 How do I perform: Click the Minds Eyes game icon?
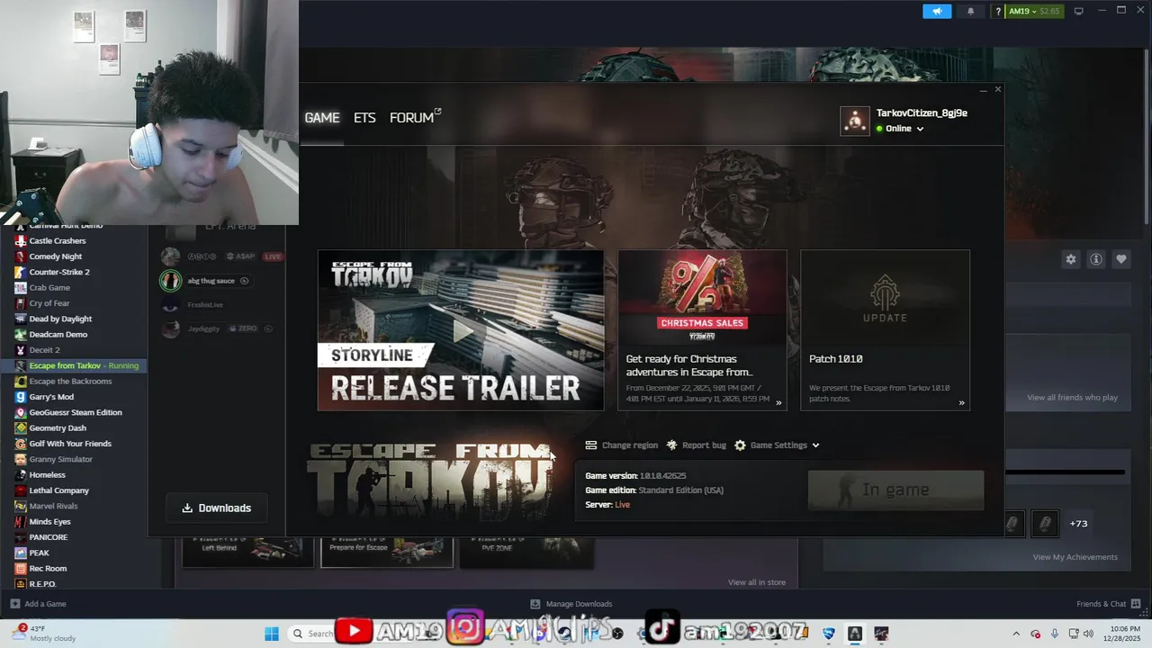point(21,522)
